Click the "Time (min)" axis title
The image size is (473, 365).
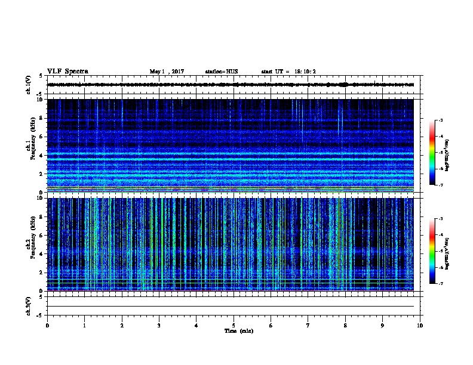pos(239,331)
